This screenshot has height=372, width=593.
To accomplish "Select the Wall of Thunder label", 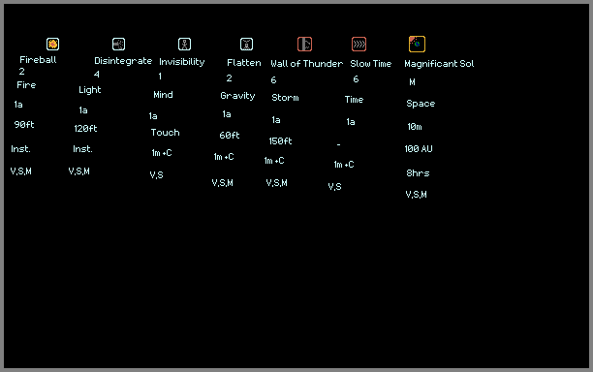I will point(307,64).
